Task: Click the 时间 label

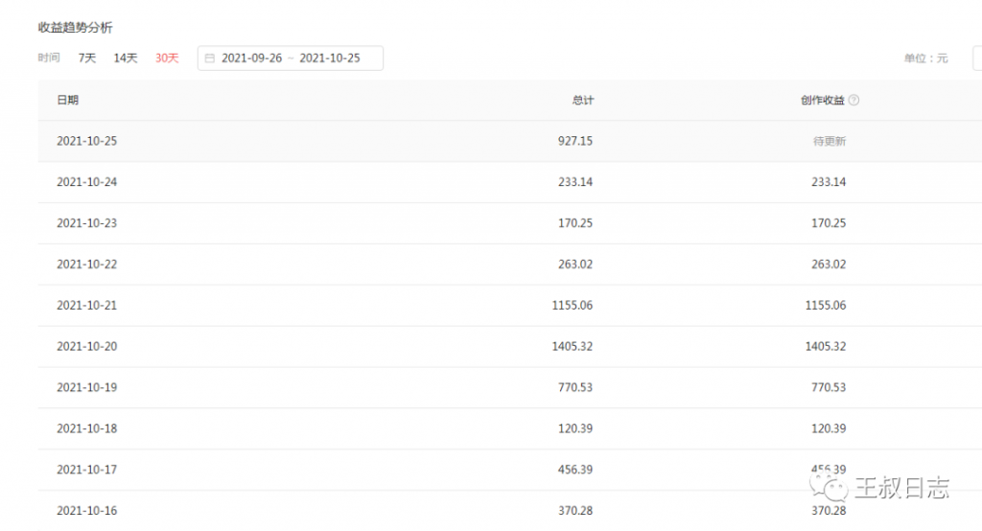Action: [x=49, y=58]
